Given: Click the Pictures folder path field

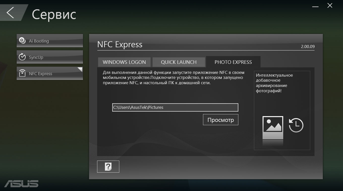Looking at the screenshot, I should pyautogui.click(x=175, y=107).
